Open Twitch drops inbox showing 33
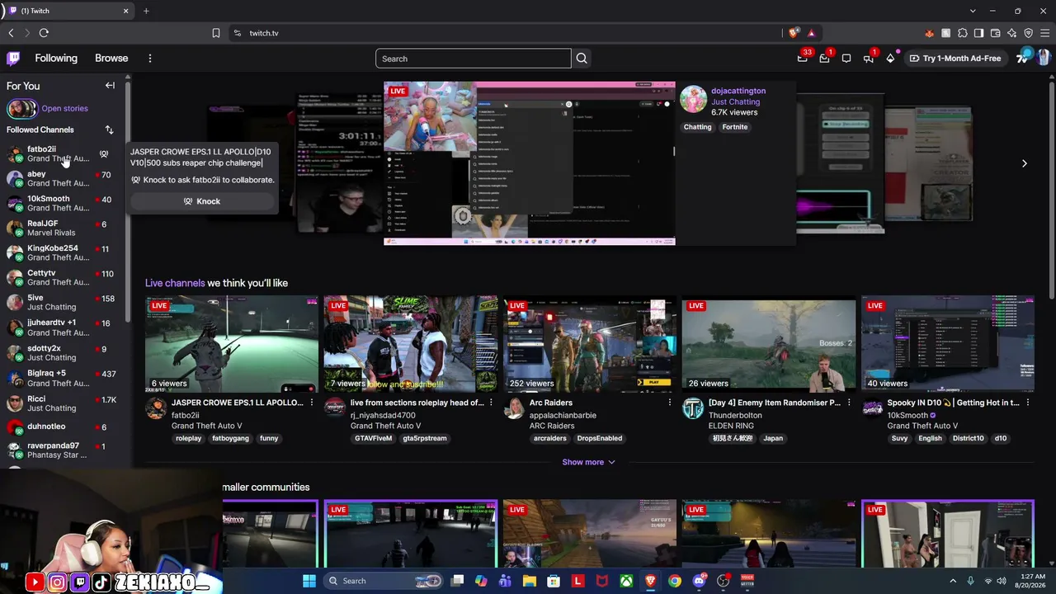This screenshot has height=594, width=1056. (x=803, y=59)
